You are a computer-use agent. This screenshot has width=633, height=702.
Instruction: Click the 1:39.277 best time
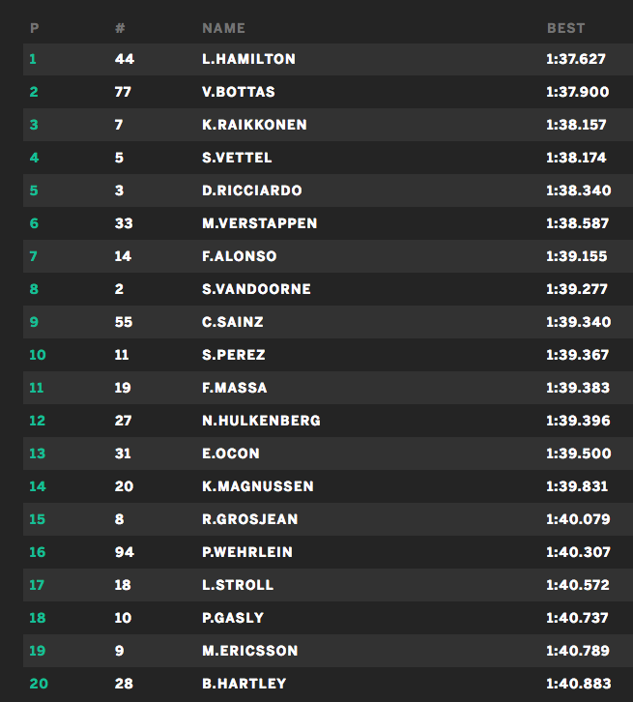pyautogui.click(x=577, y=289)
